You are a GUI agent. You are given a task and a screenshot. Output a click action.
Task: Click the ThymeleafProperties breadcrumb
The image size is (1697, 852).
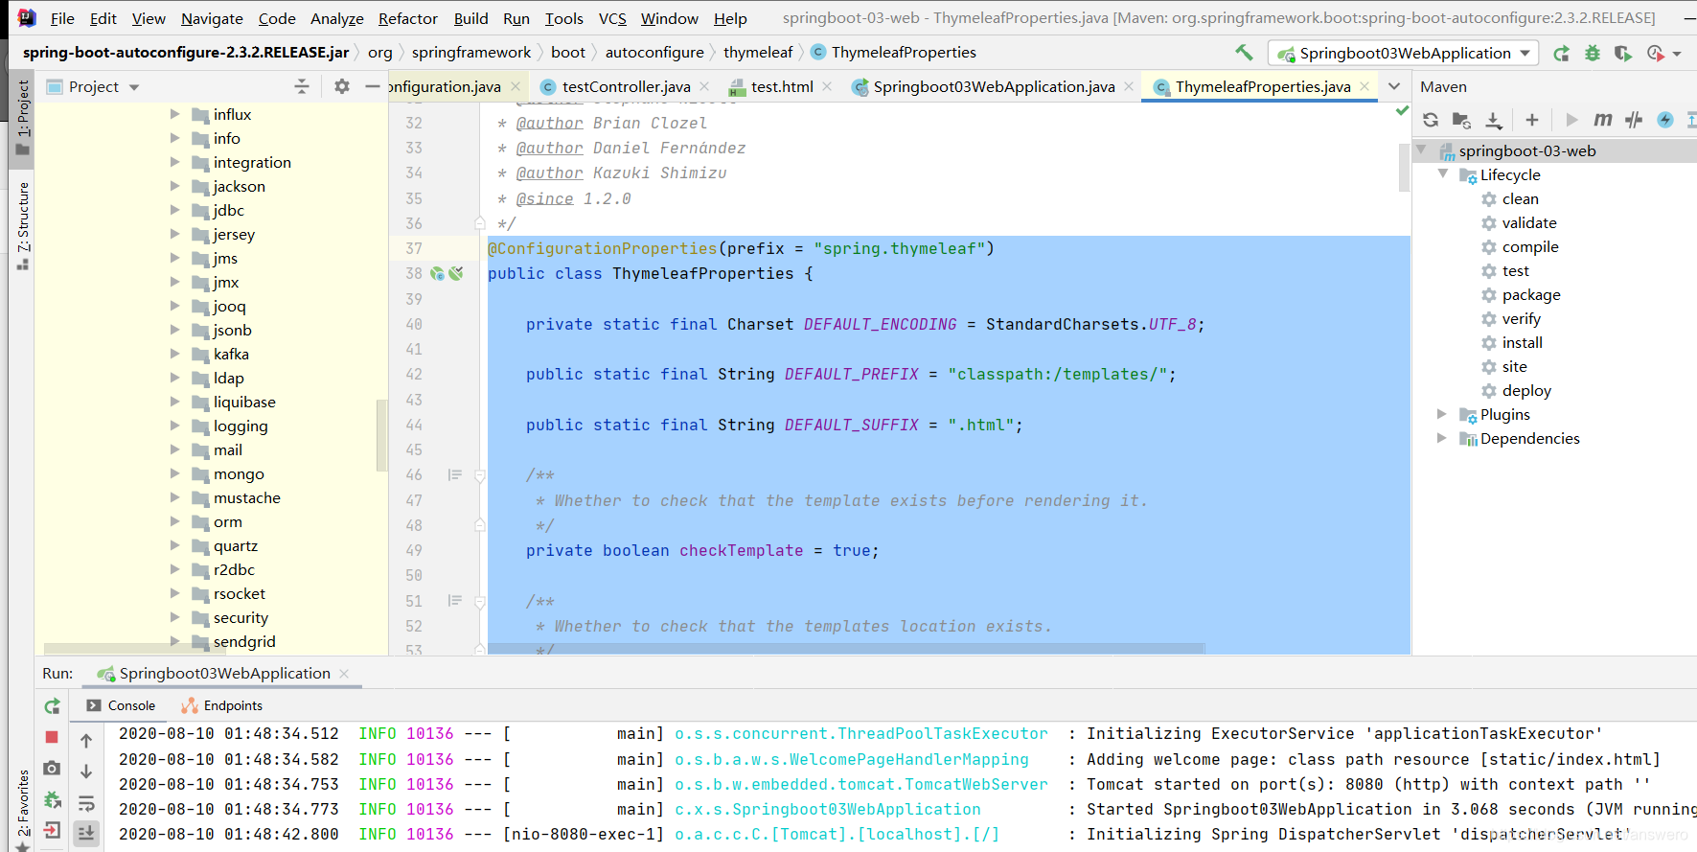[894, 53]
